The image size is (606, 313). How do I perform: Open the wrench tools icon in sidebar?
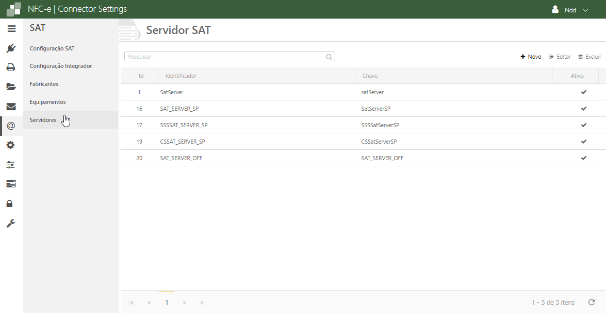[x=11, y=223]
